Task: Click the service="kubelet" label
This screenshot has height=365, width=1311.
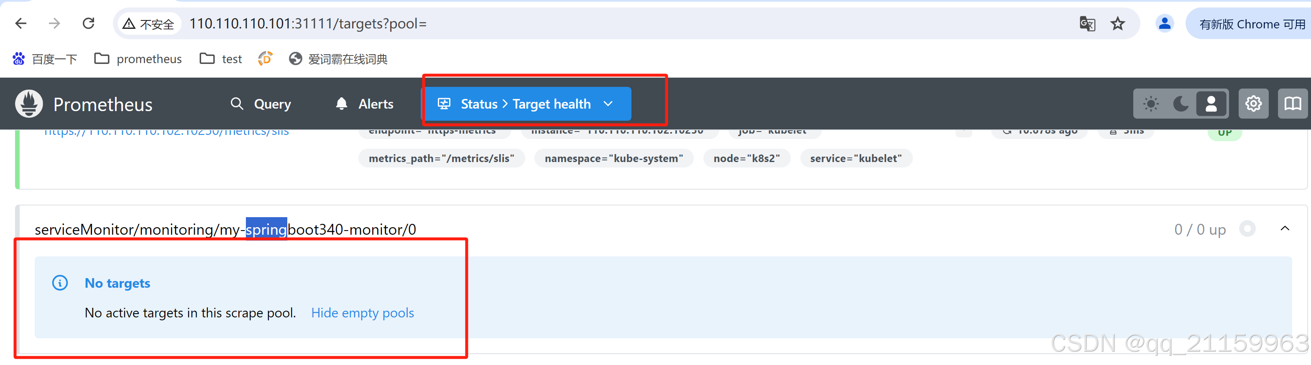Action: [x=856, y=158]
